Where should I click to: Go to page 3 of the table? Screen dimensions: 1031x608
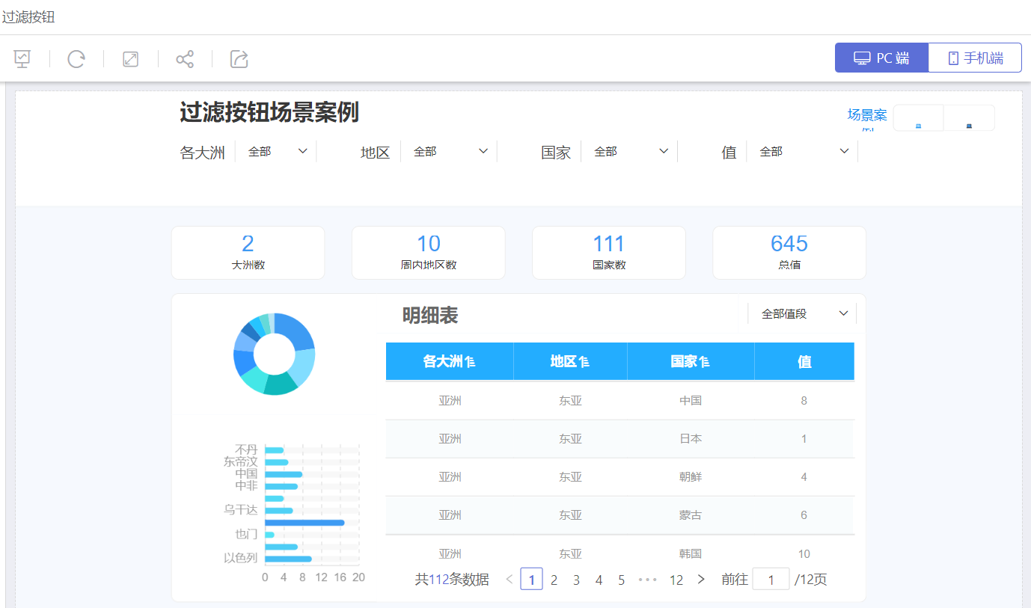pyautogui.click(x=576, y=580)
